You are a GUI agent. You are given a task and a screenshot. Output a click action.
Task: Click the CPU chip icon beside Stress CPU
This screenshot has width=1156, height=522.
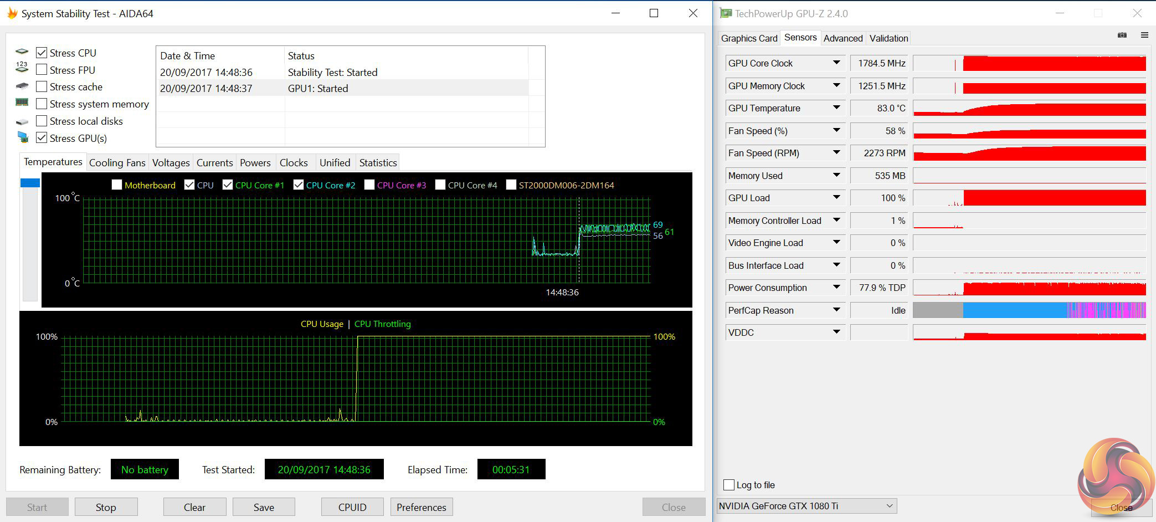22,52
